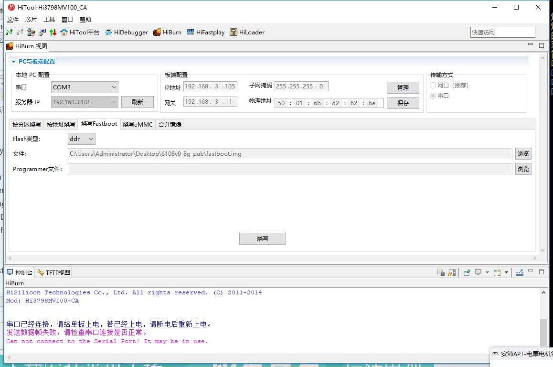Switch to the 合并镜像 tab
Viewport: 553px width, 367px height.
pos(170,125)
